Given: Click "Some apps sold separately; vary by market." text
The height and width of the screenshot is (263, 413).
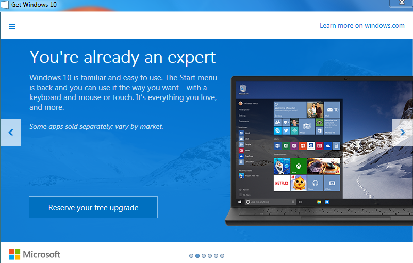Looking at the screenshot, I should click(x=96, y=126).
